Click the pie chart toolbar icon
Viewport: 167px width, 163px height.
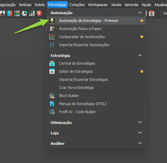click(x=24, y=13)
